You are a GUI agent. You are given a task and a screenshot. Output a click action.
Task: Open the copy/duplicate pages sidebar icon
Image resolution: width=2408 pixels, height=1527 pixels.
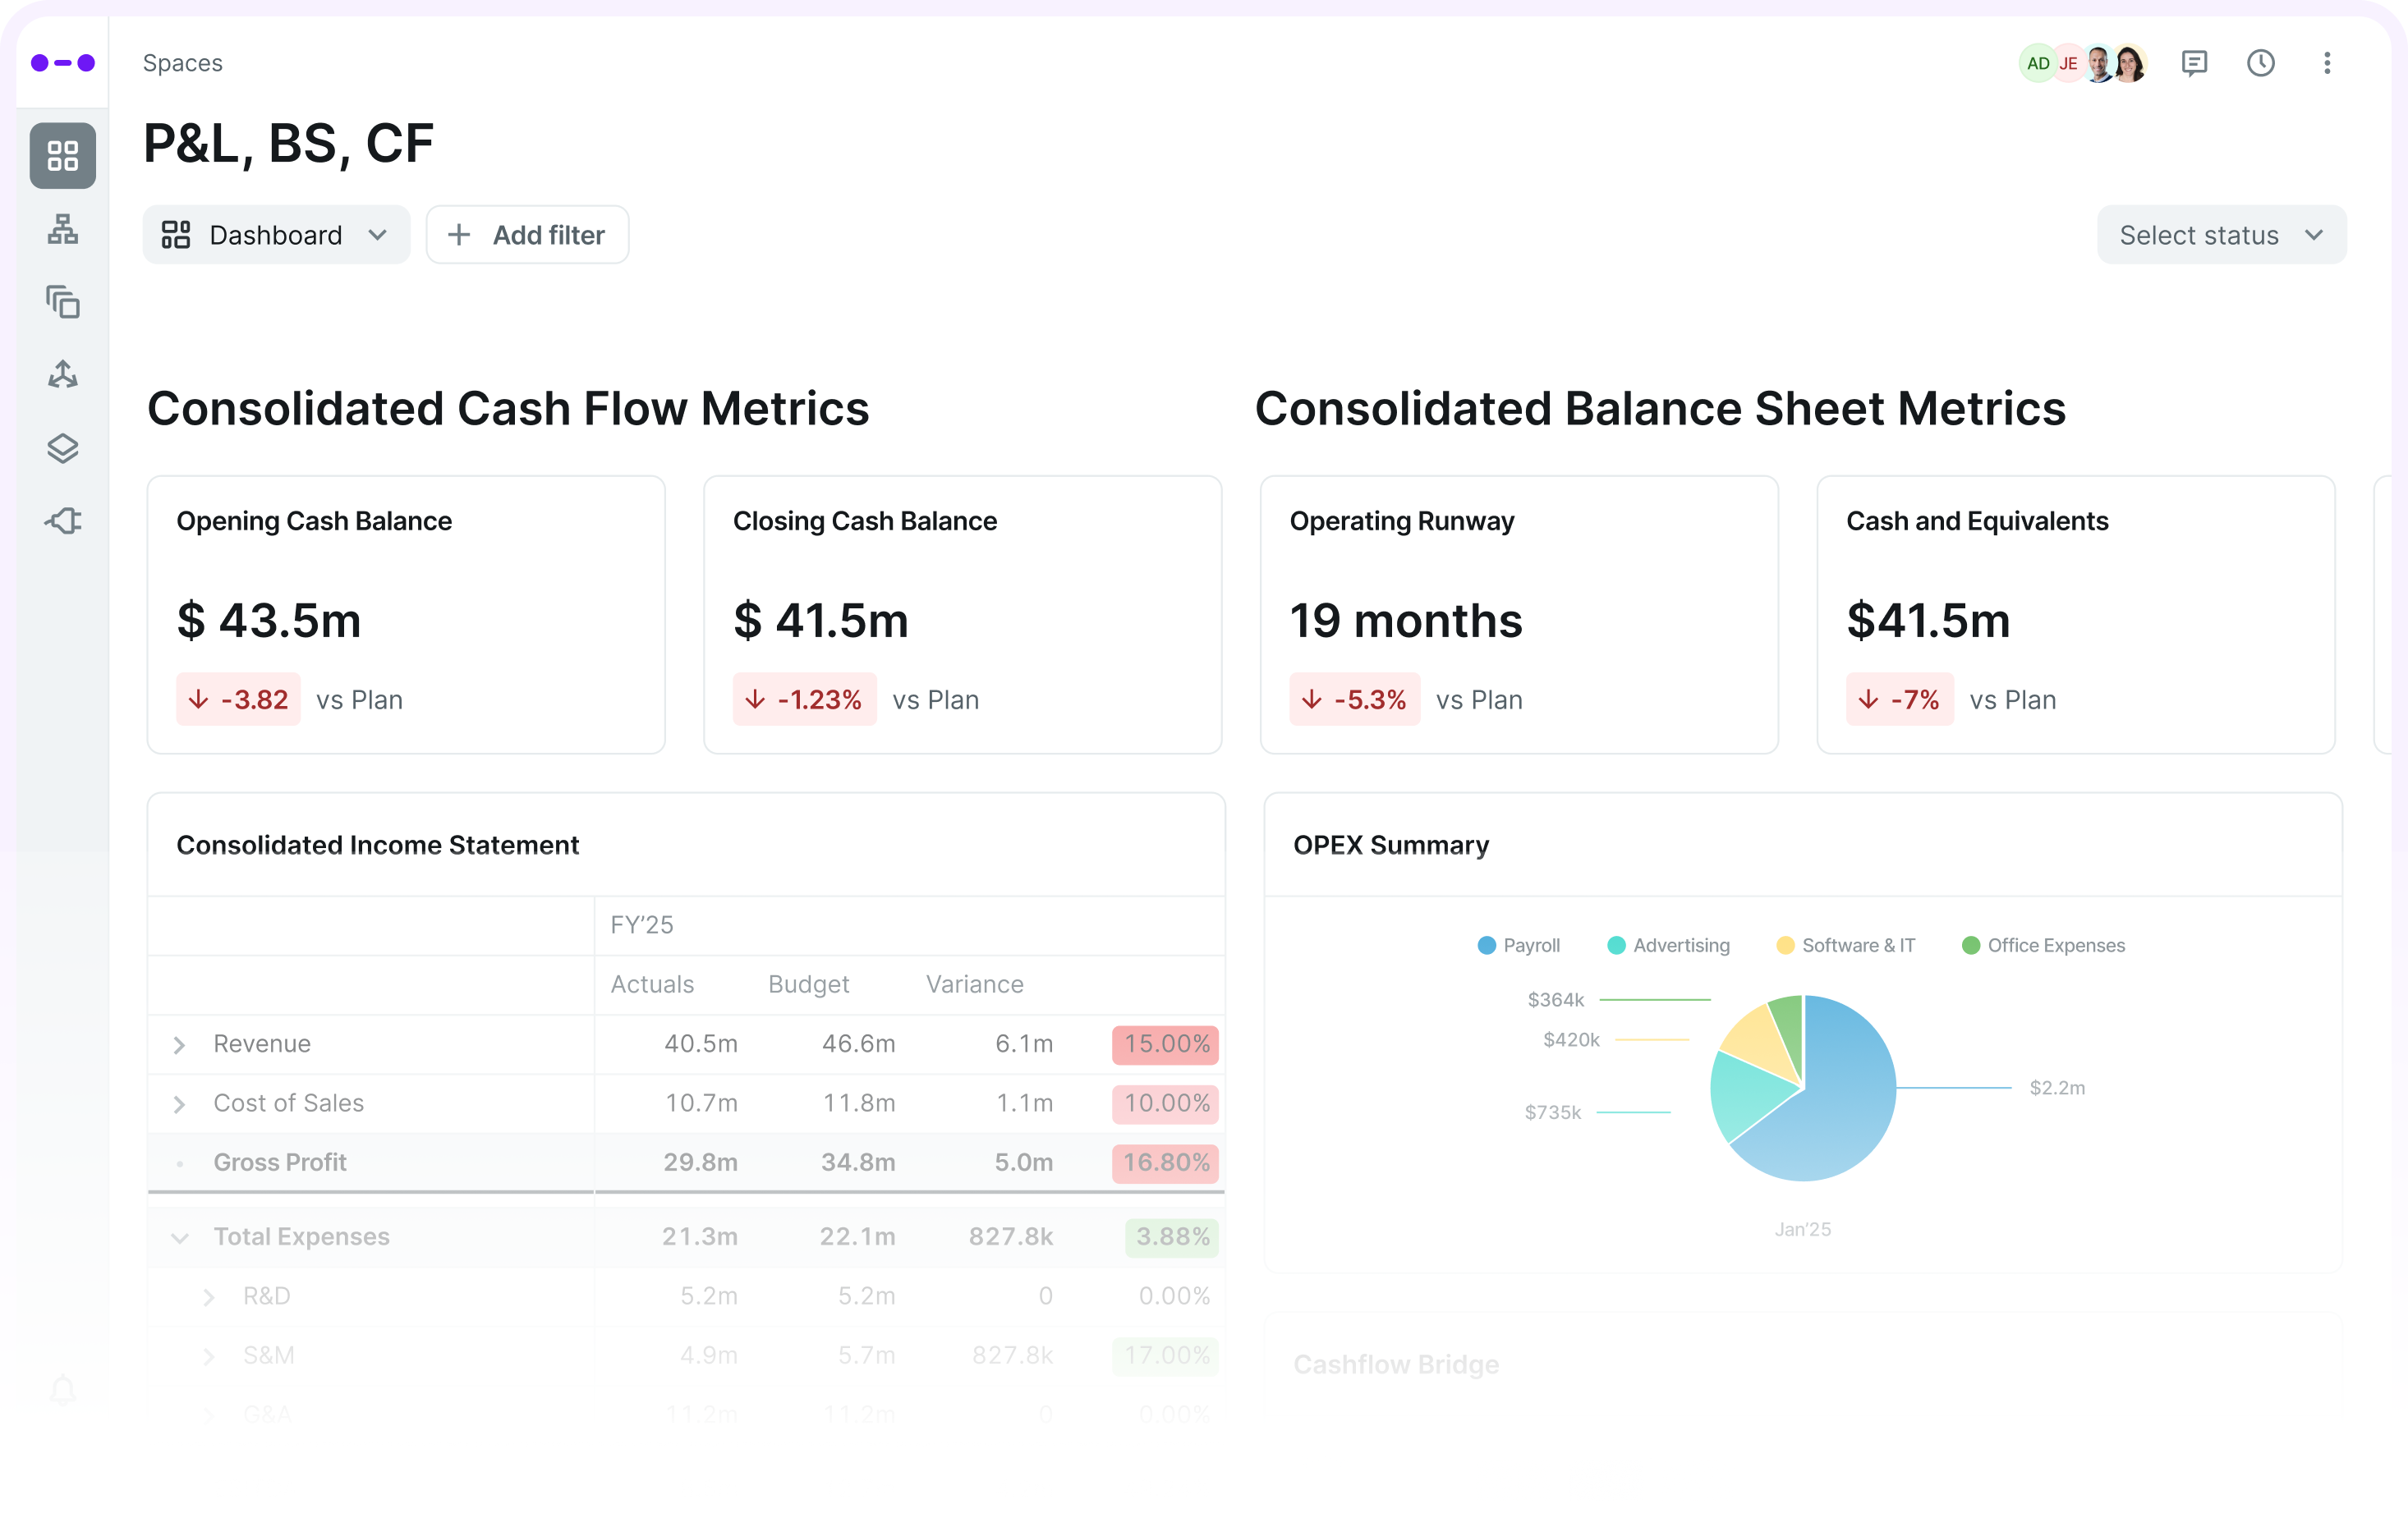pyautogui.click(x=62, y=302)
